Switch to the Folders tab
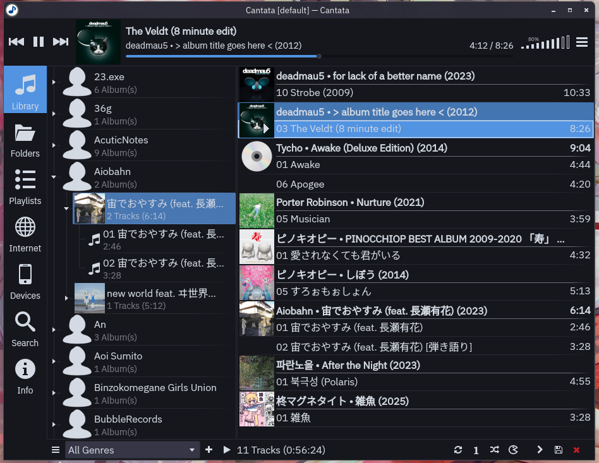The width and height of the screenshot is (599, 463). click(25, 140)
